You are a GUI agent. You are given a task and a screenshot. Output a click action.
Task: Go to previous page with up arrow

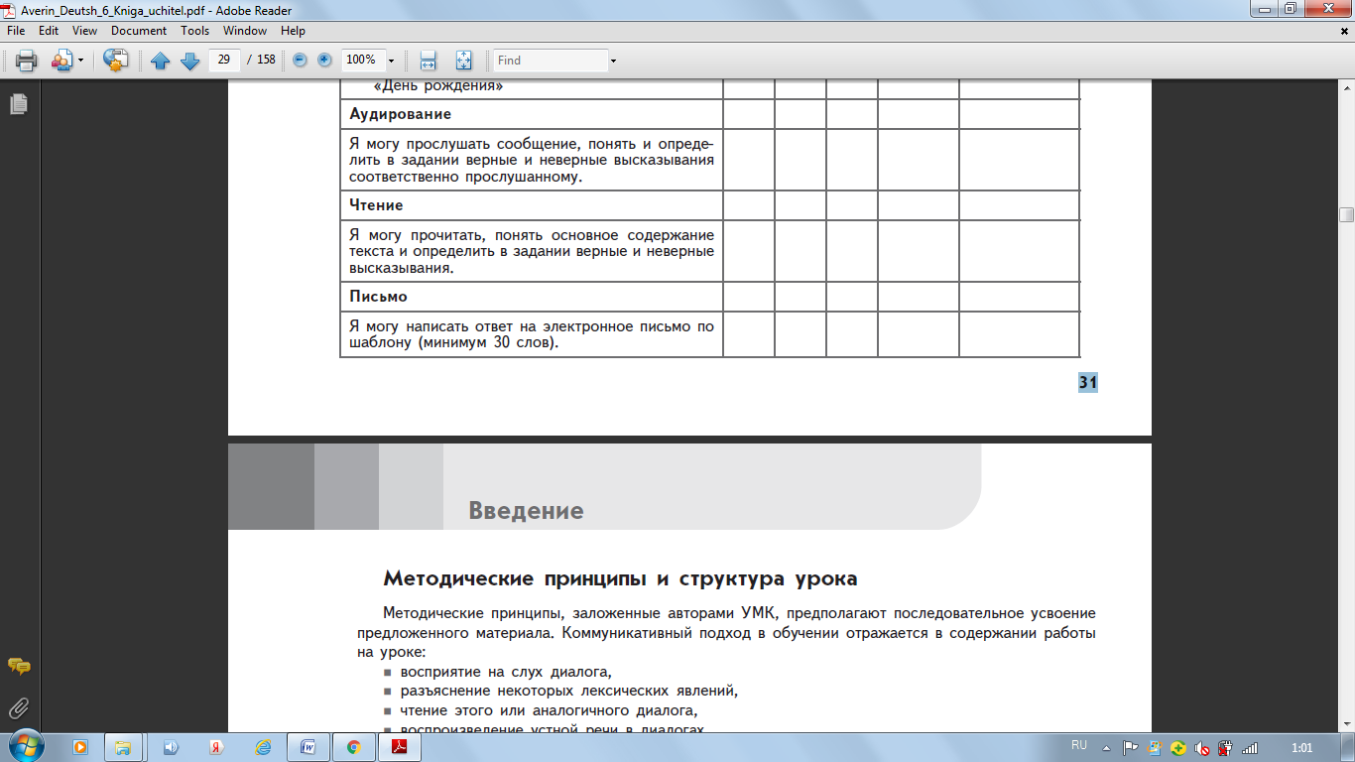(161, 61)
